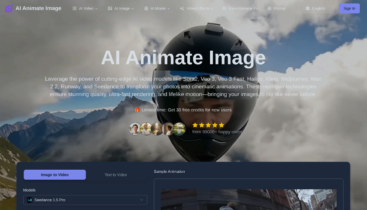367x210 pixels.
Task: Click the AI Animate Image logo icon
Action: pyautogui.click(x=8, y=8)
